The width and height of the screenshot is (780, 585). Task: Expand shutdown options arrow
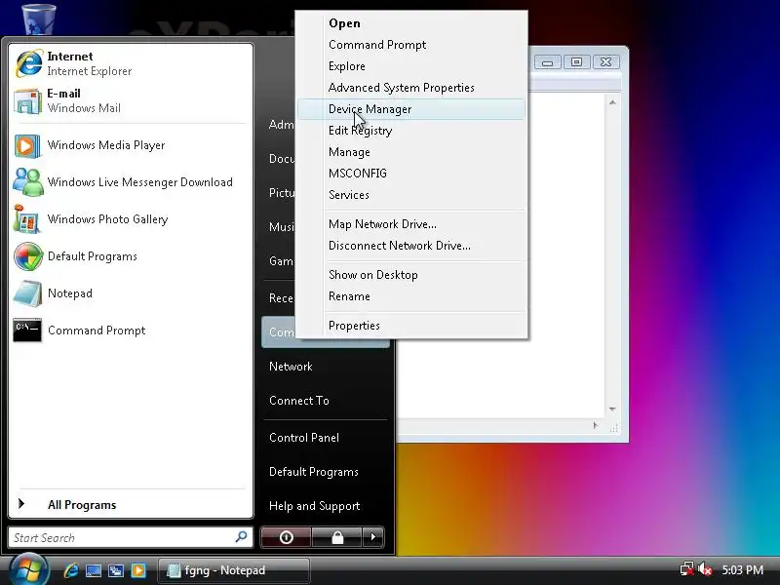point(373,537)
